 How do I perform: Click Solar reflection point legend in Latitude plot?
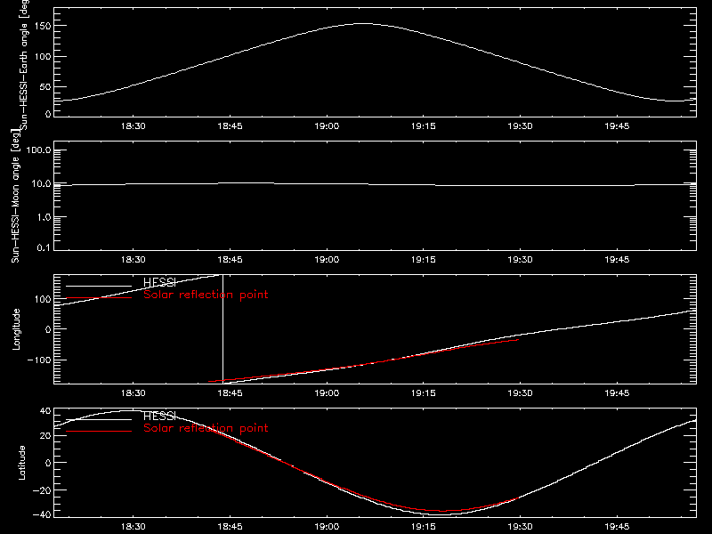206,428
